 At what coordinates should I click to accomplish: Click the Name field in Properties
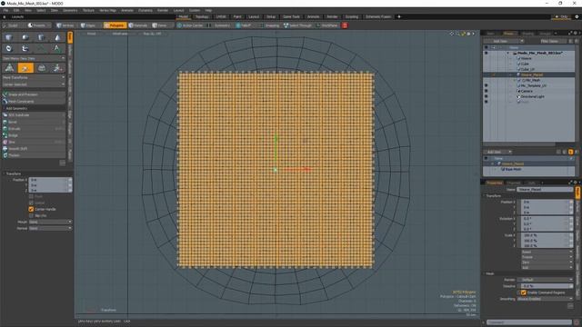(545, 190)
